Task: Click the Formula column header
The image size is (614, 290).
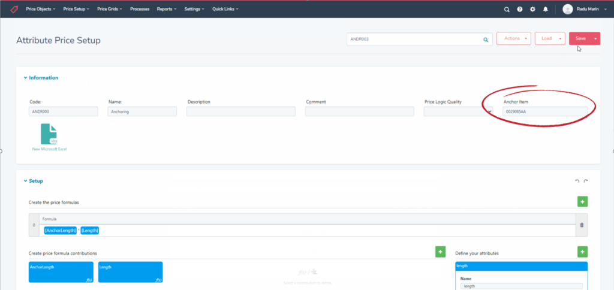Action: 308,219
